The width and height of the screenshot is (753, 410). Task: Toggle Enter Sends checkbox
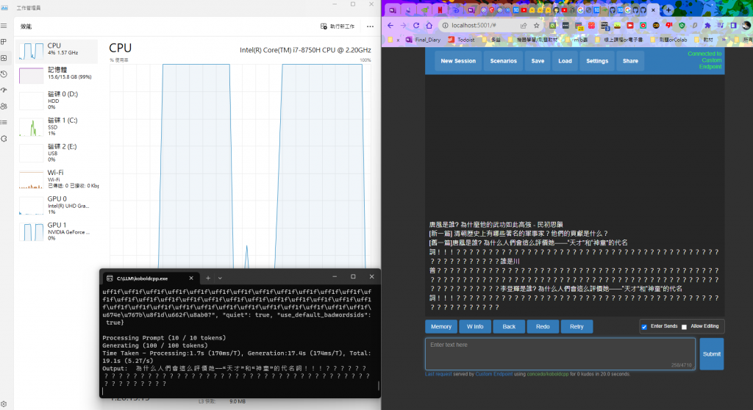pos(644,327)
